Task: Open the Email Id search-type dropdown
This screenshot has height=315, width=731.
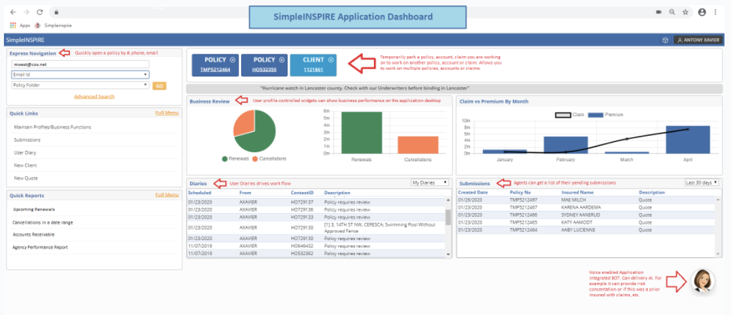Action: [x=80, y=75]
